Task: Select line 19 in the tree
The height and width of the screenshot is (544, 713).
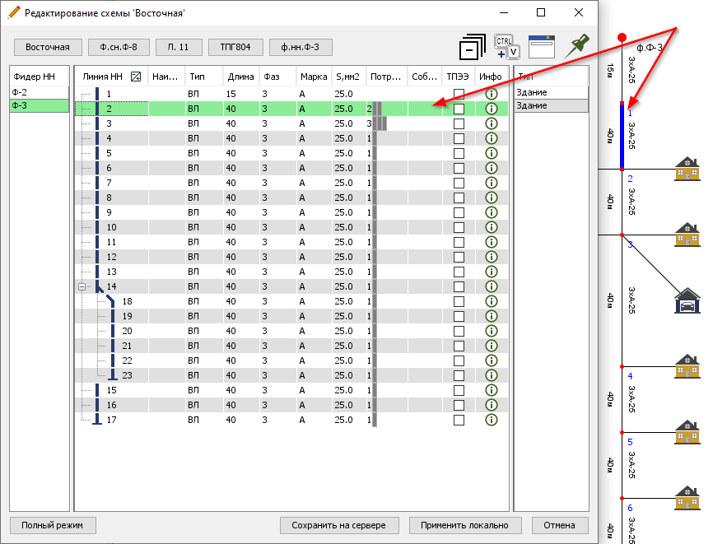Action: tap(127, 316)
